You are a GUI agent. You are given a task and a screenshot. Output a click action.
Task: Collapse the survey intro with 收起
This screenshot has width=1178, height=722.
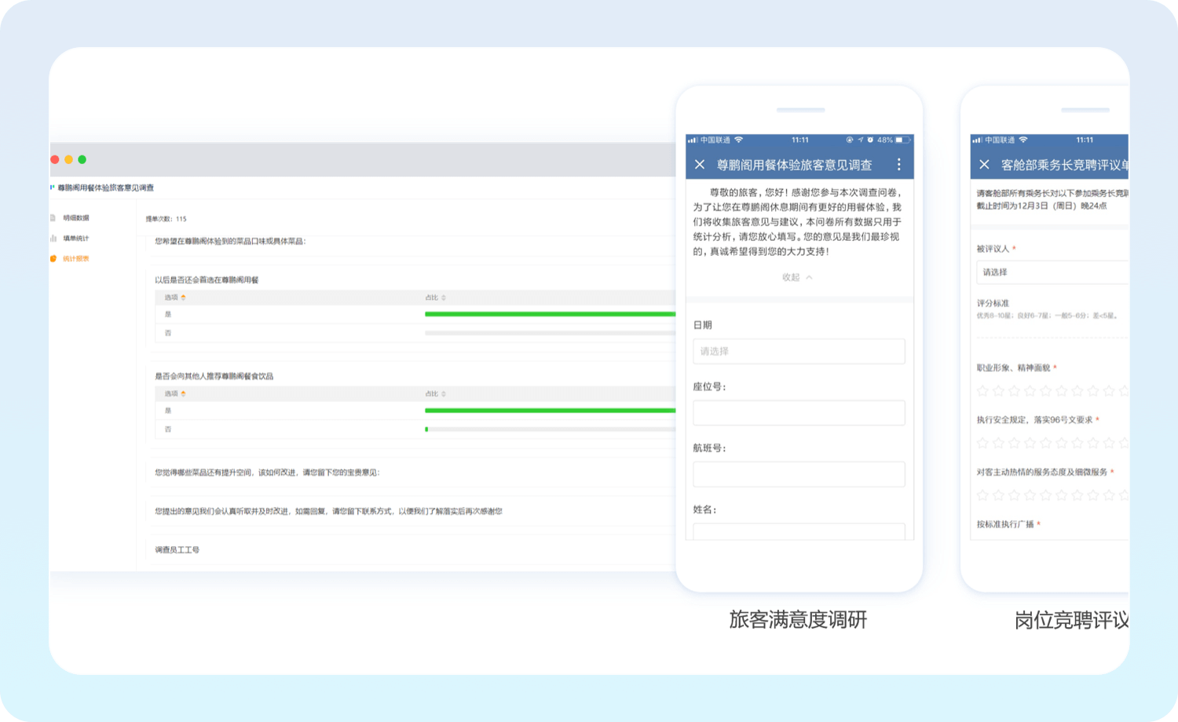point(797,278)
